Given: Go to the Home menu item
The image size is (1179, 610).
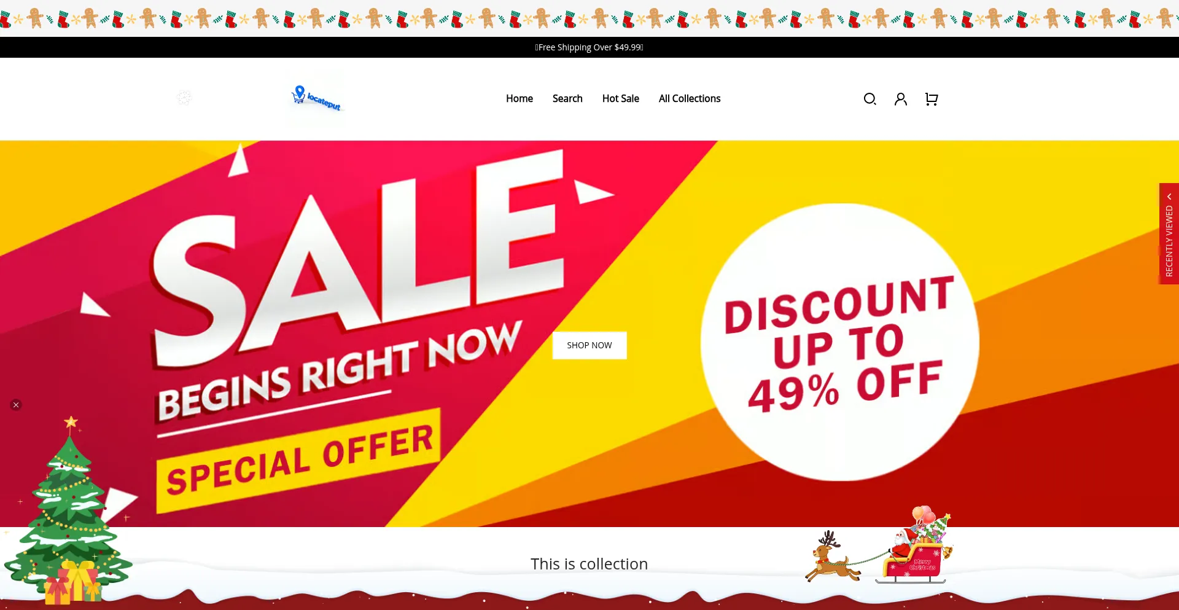Looking at the screenshot, I should point(519,98).
